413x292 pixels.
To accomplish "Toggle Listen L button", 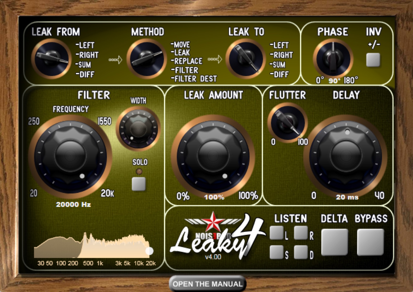I will pyautogui.click(x=276, y=233).
